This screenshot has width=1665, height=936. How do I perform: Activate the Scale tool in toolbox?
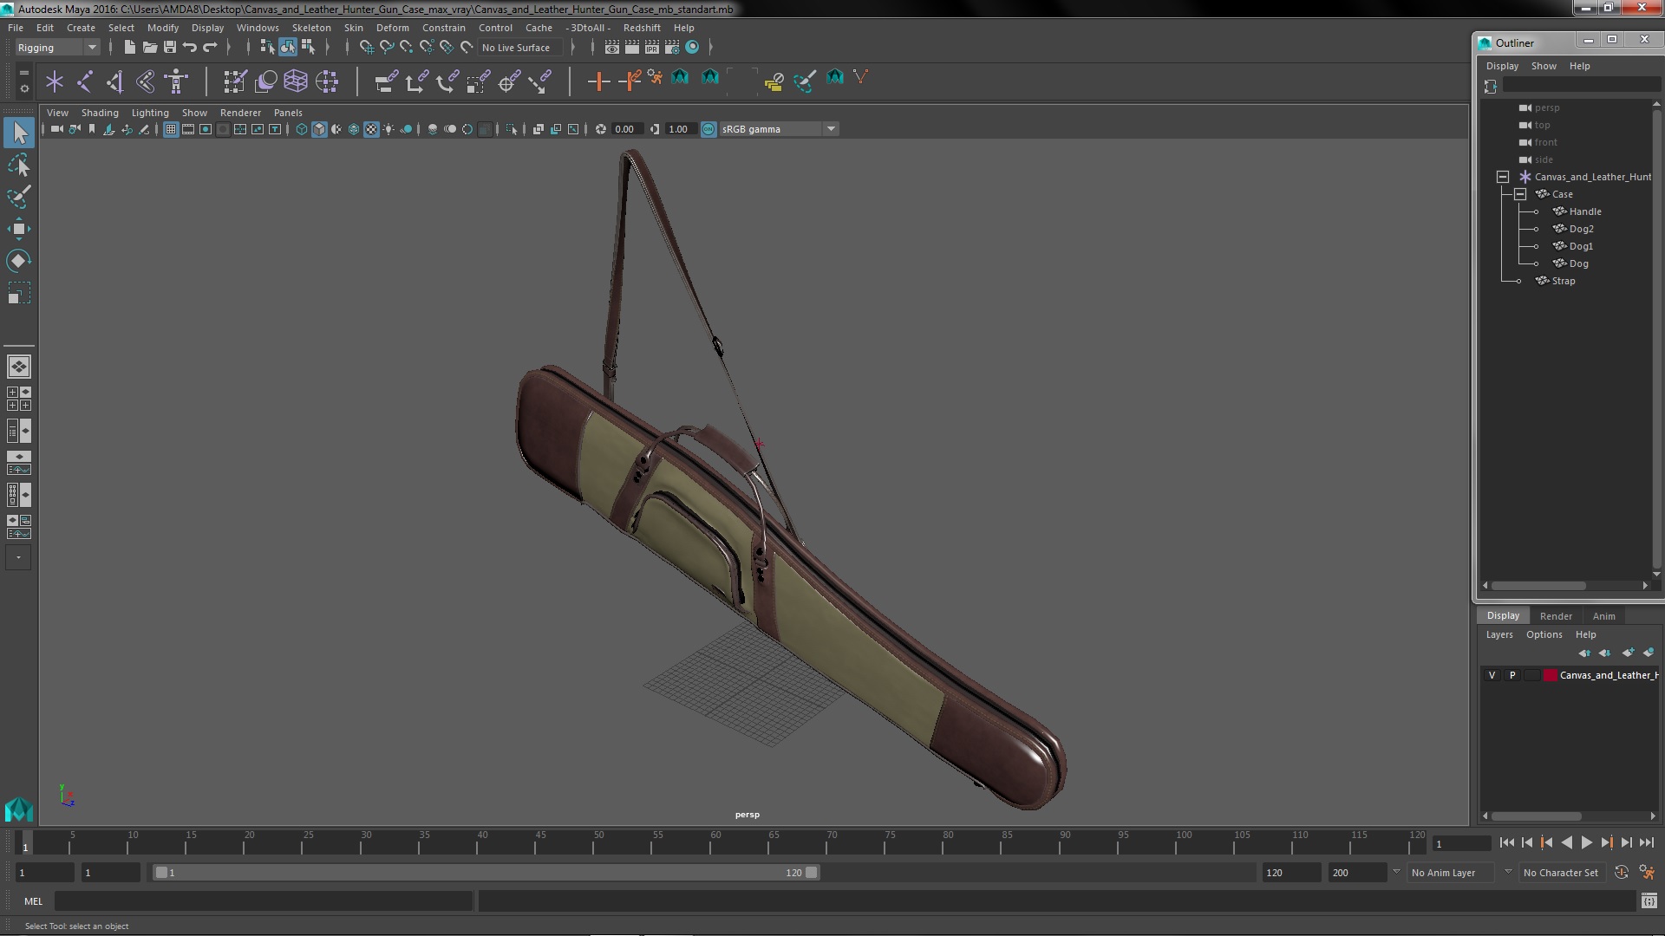pos(19,293)
